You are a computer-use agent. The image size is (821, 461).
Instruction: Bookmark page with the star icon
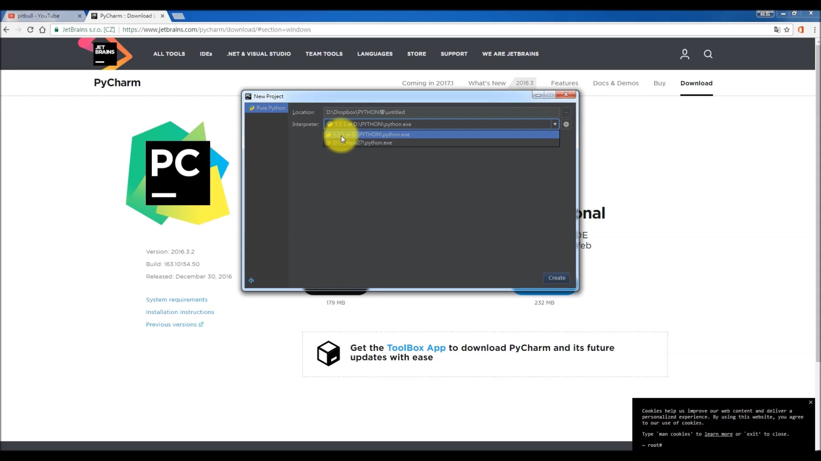pos(787,29)
